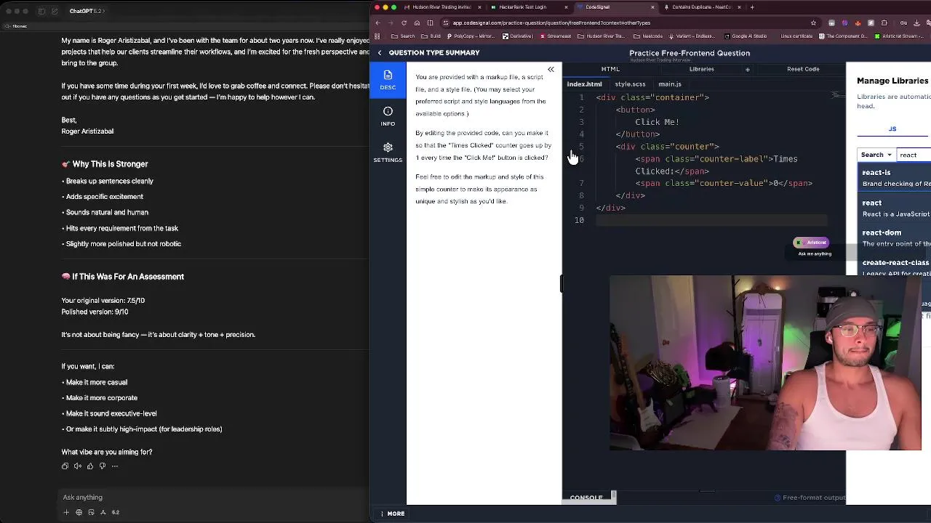Image resolution: width=931 pixels, height=523 pixels.
Task: Switch to the Libraries tab
Action: (x=701, y=69)
